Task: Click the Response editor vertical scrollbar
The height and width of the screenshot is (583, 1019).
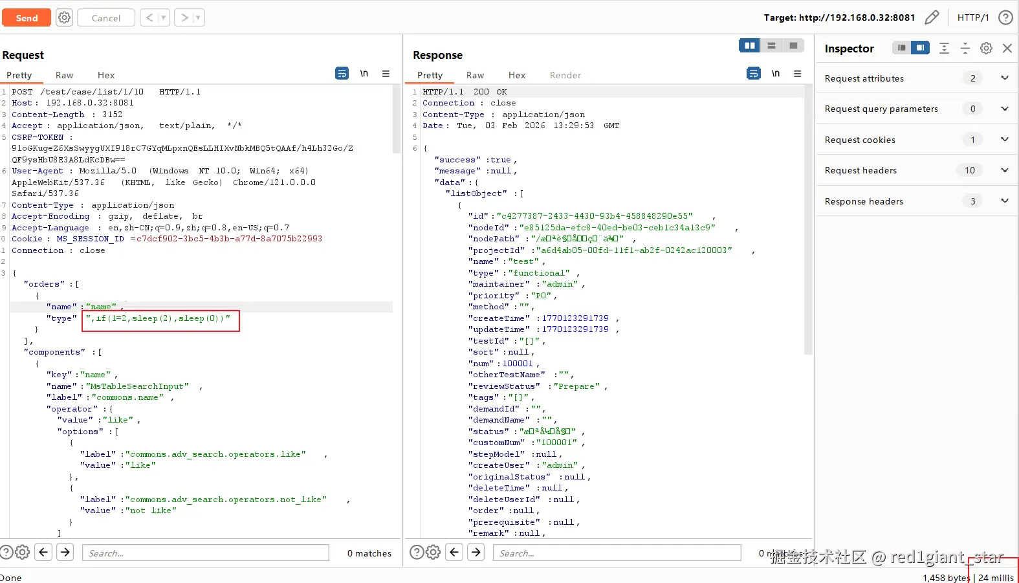Action: 808,220
